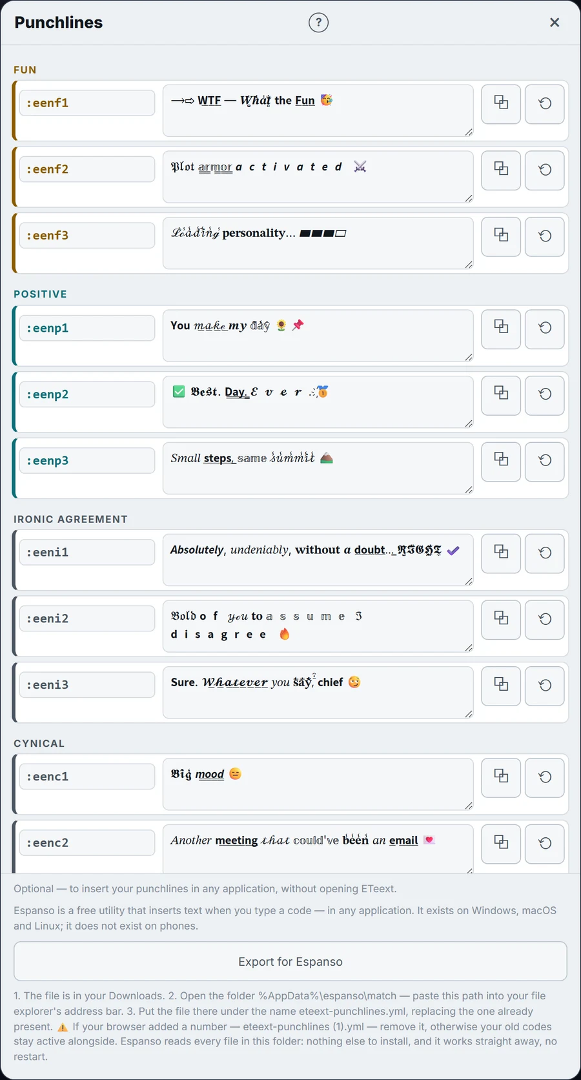Reset the :eenp3 punchline
Image resolution: width=581 pixels, height=1080 pixels.
pyautogui.click(x=545, y=462)
